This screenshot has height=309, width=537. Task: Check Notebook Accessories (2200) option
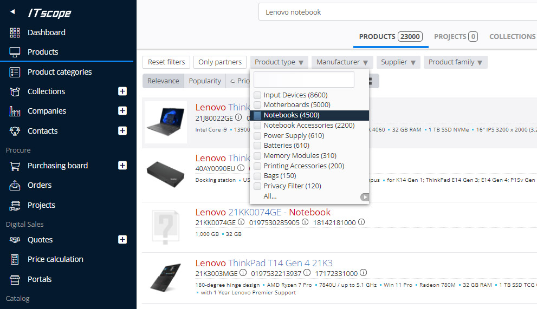click(x=257, y=126)
